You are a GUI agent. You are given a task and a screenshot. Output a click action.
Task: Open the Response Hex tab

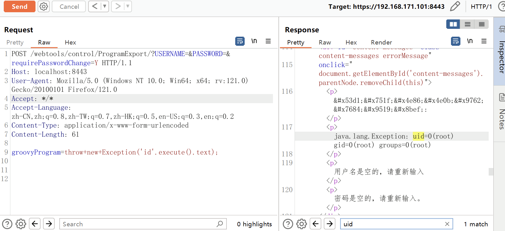[351, 42]
